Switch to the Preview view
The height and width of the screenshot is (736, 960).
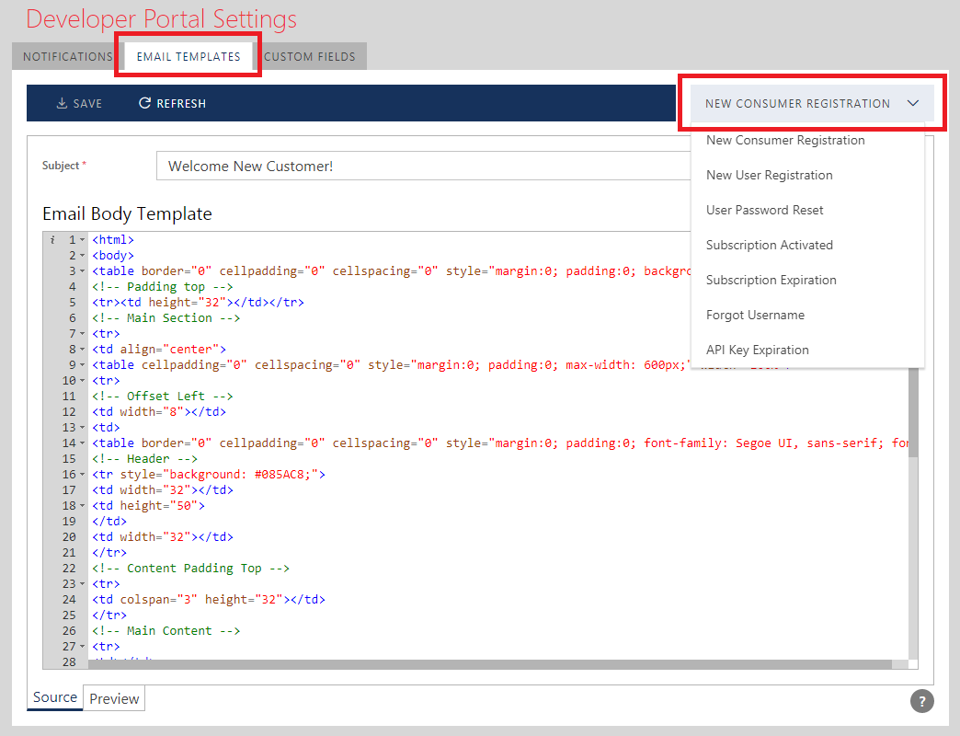click(x=114, y=699)
